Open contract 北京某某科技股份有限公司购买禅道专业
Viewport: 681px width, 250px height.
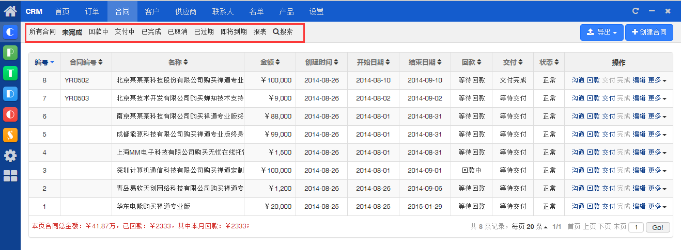[x=180, y=80]
